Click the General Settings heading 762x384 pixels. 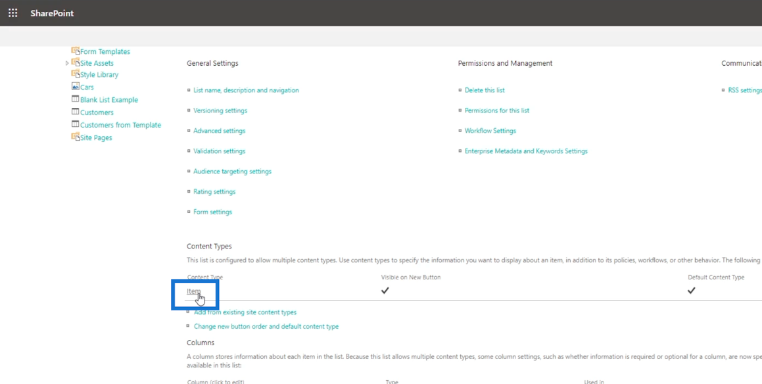tap(212, 64)
